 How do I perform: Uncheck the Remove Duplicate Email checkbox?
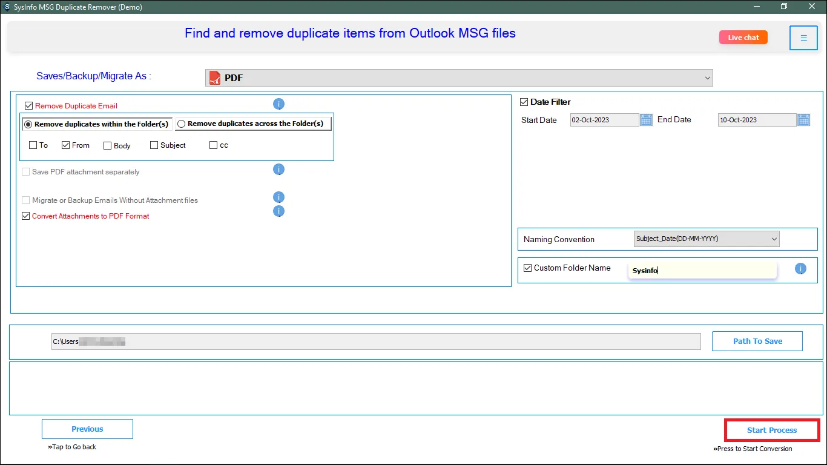(x=28, y=106)
